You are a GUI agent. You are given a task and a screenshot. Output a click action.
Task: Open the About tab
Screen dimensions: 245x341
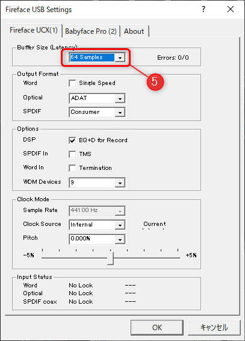point(134,31)
